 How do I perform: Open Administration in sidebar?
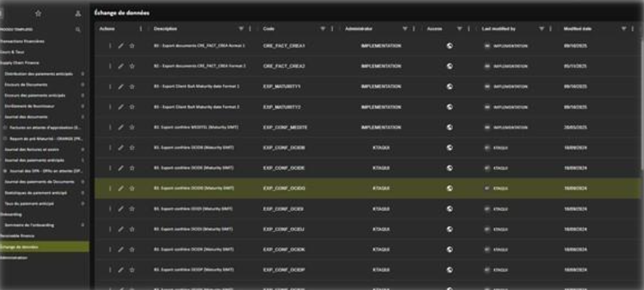(14, 258)
